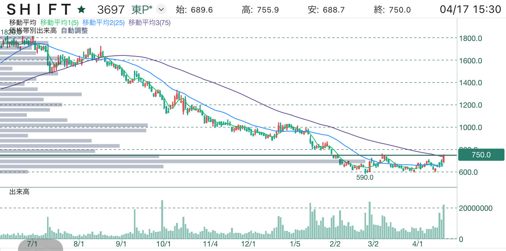Click the 590.0 low price annotation

365,177
